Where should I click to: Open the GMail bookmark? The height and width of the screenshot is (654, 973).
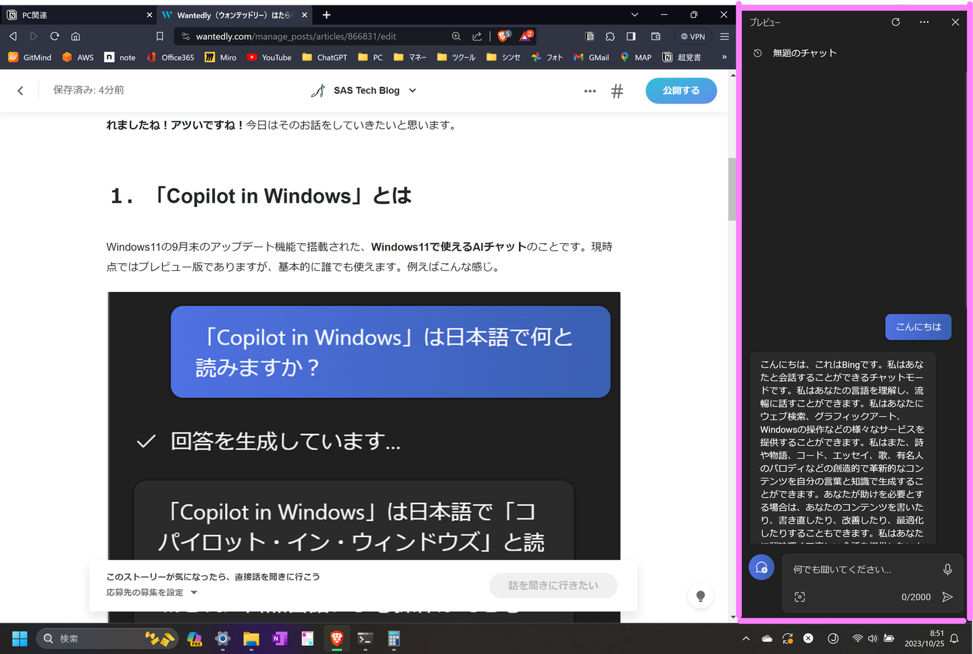(x=591, y=57)
